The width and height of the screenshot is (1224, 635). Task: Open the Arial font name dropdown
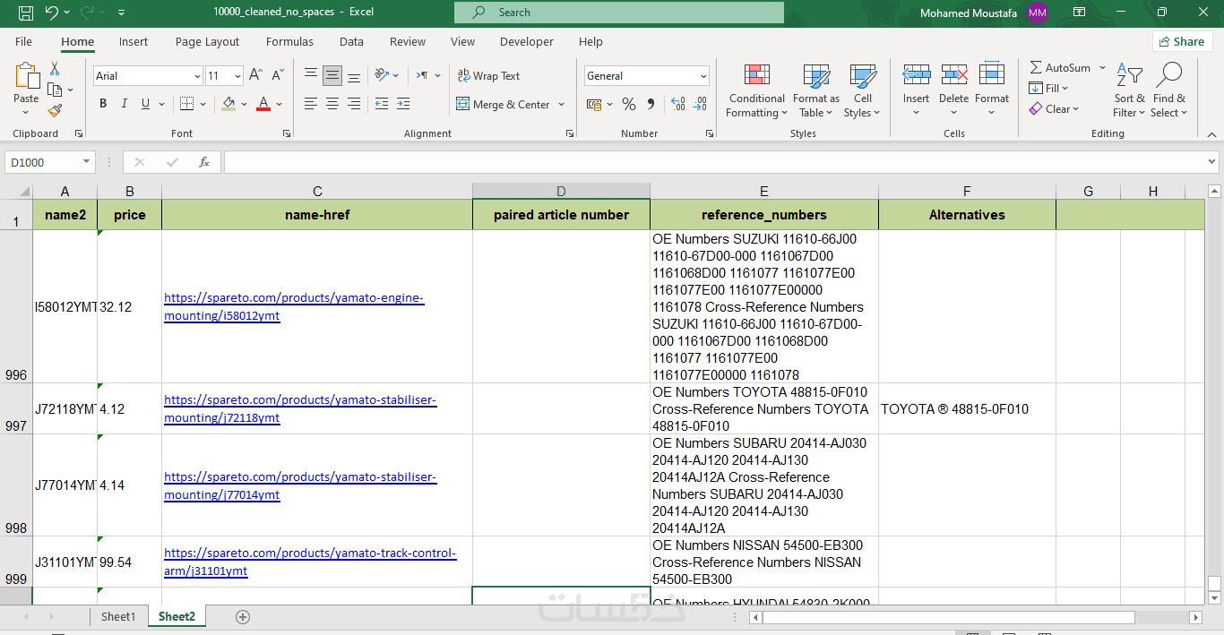pos(197,76)
